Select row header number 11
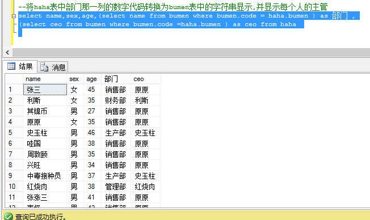 click(14, 197)
